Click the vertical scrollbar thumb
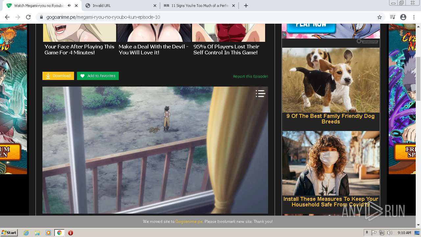The height and width of the screenshot is (237, 421). click(x=418, y=79)
